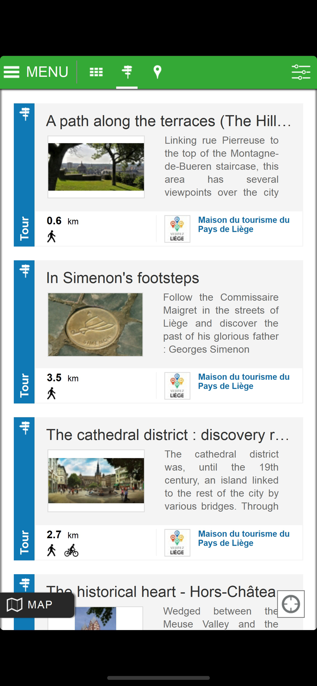Click the walking icon on the 0.6 km tour
The image size is (317, 686).
[51, 237]
